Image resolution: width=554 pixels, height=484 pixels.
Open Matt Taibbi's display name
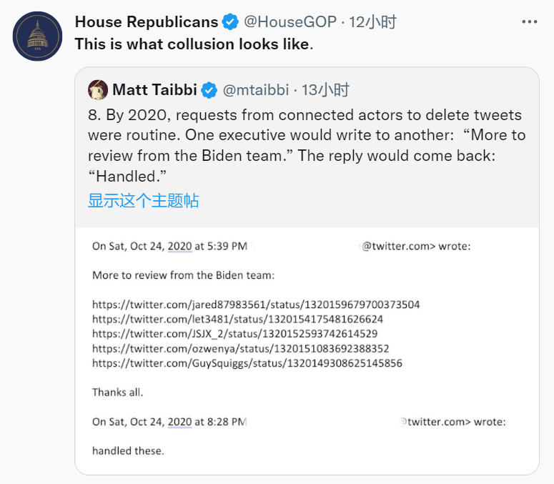[155, 90]
